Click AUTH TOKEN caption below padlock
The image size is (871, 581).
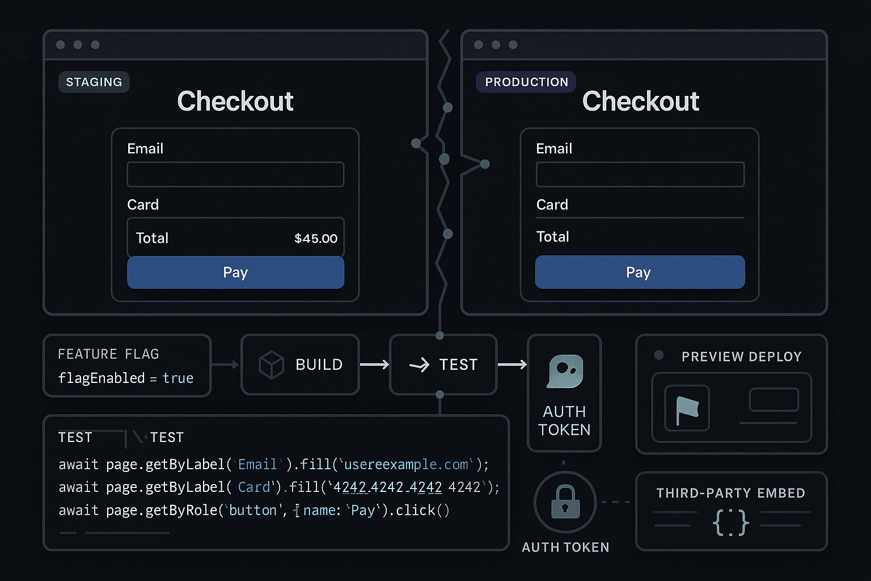click(565, 547)
